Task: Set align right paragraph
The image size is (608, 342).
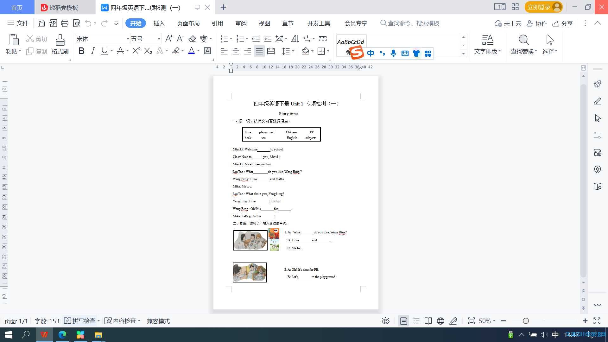Action: 248,51
